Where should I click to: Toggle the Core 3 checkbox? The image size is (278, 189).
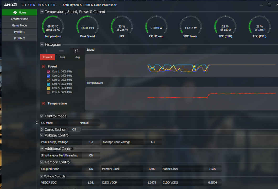(x=49, y=80)
